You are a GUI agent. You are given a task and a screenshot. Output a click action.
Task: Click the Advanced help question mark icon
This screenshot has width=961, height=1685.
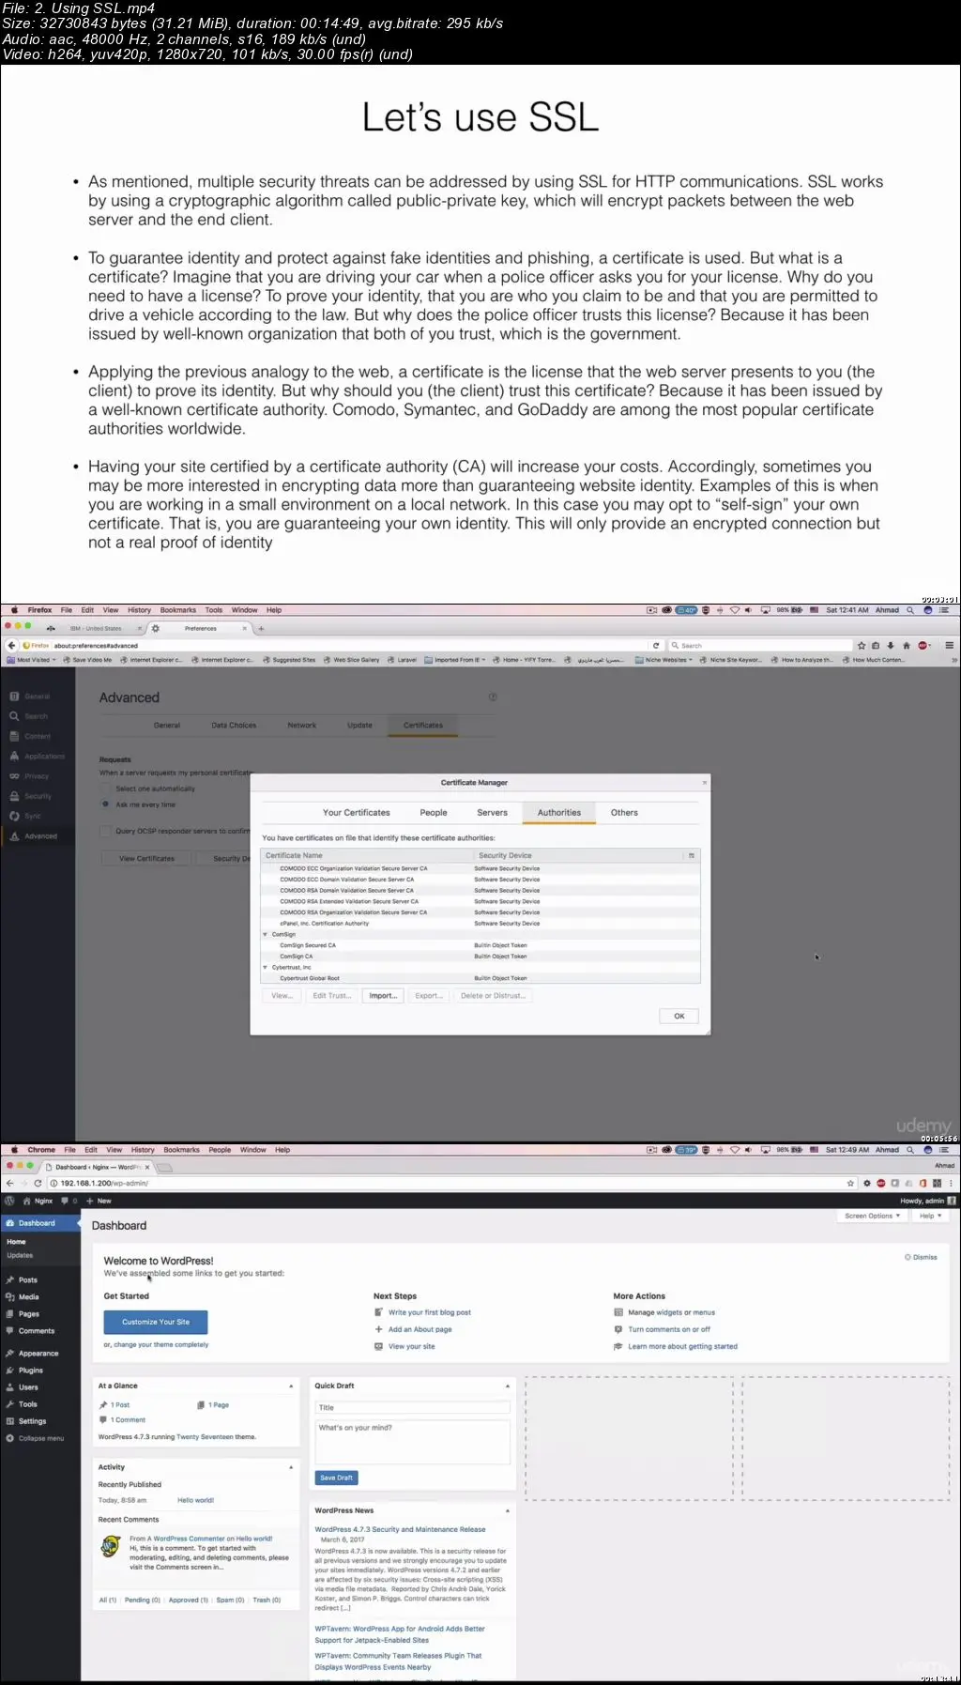(x=493, y=697)
